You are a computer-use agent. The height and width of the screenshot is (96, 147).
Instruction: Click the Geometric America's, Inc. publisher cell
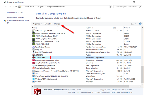pos(95,74)
